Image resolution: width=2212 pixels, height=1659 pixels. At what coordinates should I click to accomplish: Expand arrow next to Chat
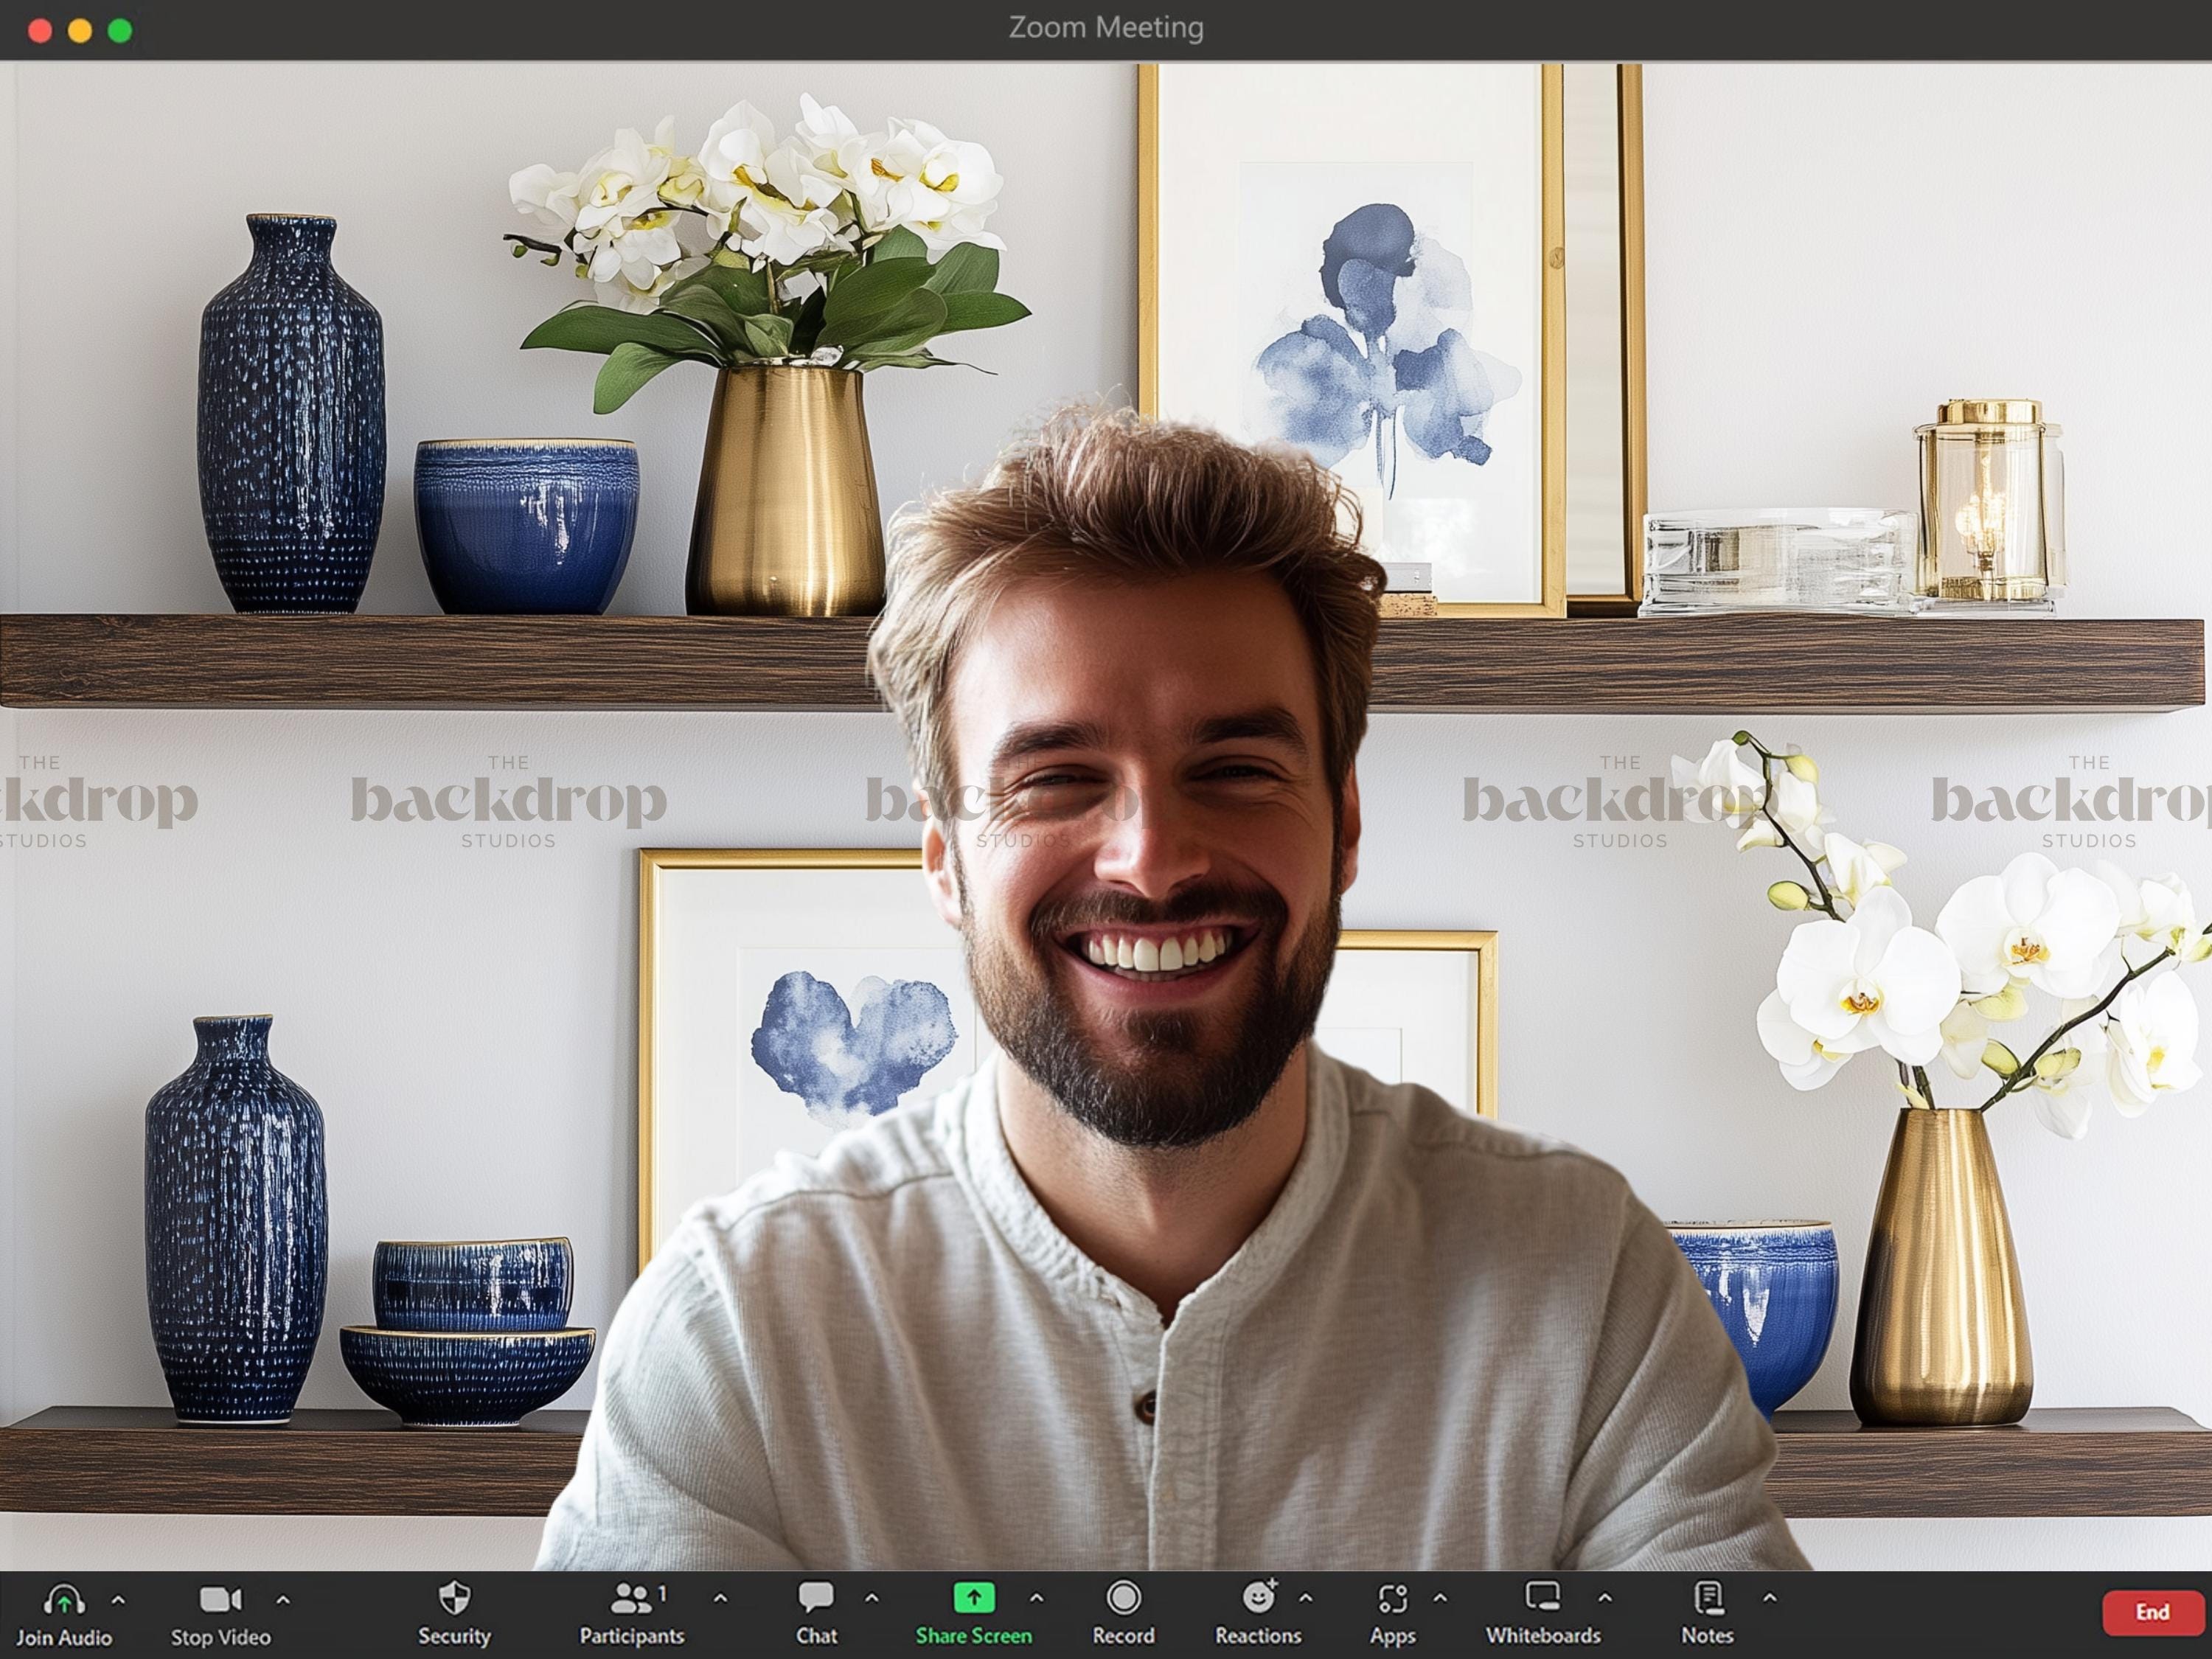pyautogui.click(x=871, y=1599)
